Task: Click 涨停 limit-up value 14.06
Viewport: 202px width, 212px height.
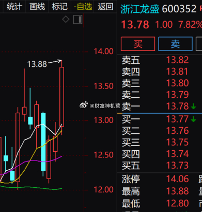Action: coord(177,179)
